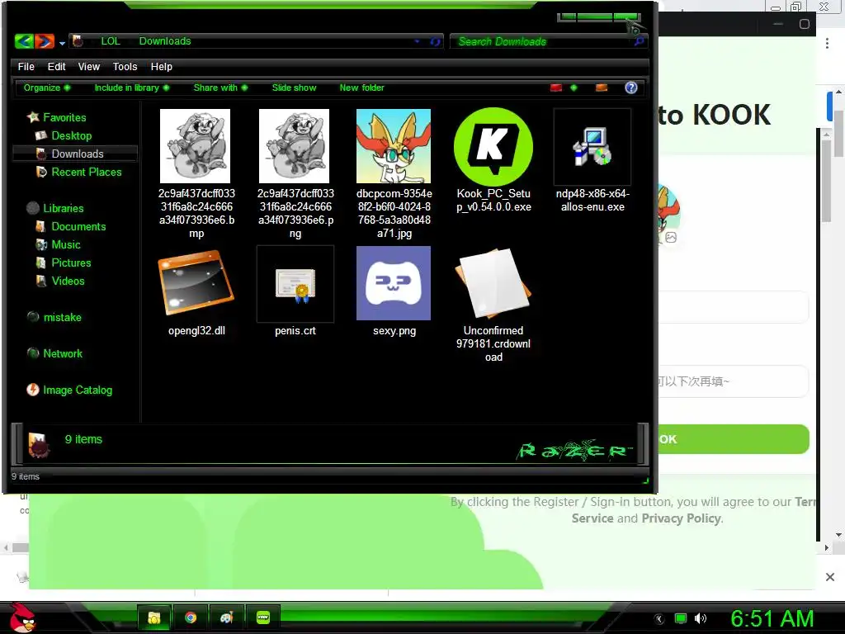Click the KOOK field with Chinese placeholder

pos(734,381)
